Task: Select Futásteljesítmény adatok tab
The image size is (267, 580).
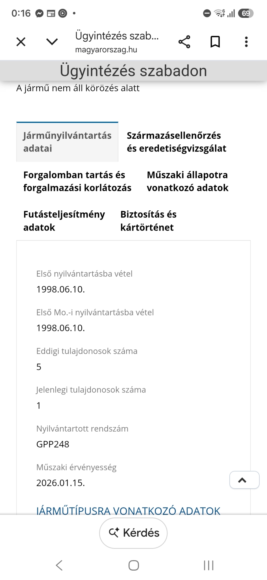Action: pos(64,221)
